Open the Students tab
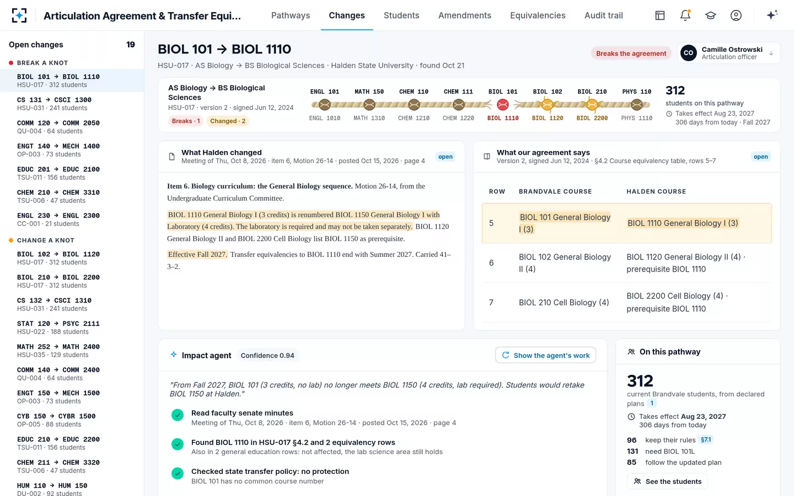This screenshot has height=496, width=794. (401, 15)
